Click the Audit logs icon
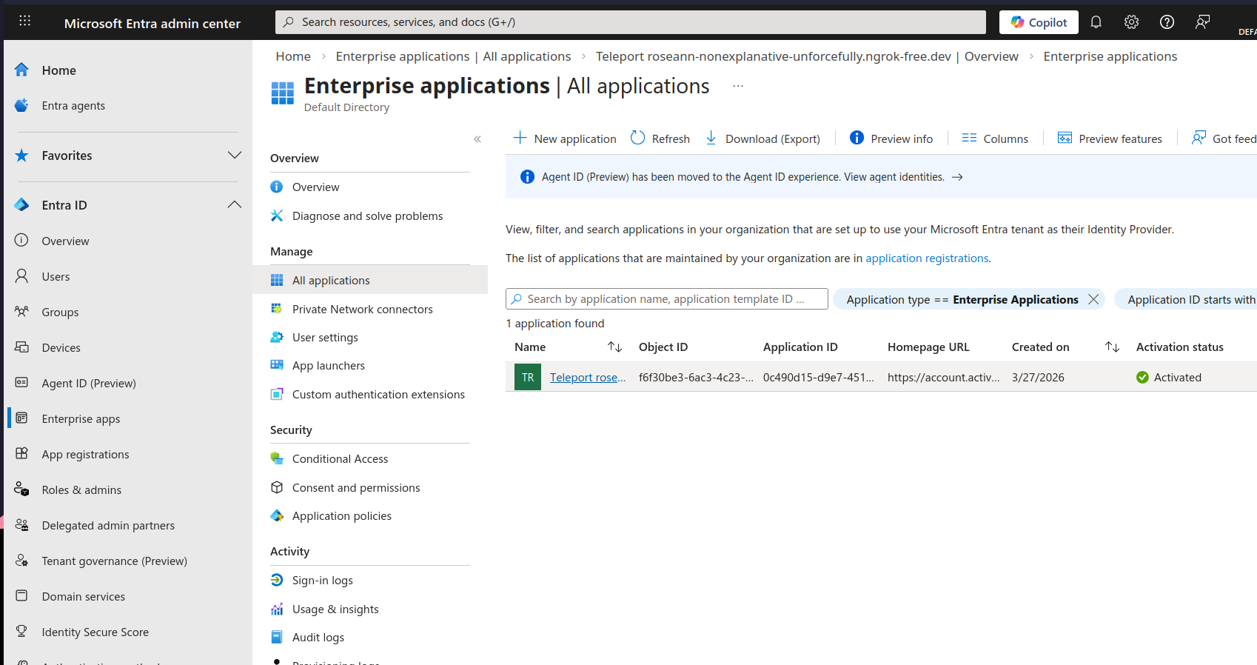Screen dimensions: 1257x665 click(277, 637)
